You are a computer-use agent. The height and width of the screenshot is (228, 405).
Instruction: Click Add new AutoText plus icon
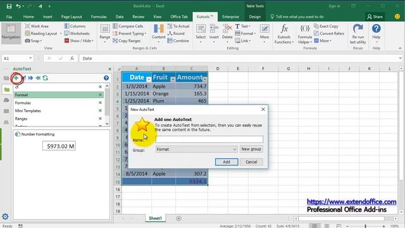click(x=16, y=78)
